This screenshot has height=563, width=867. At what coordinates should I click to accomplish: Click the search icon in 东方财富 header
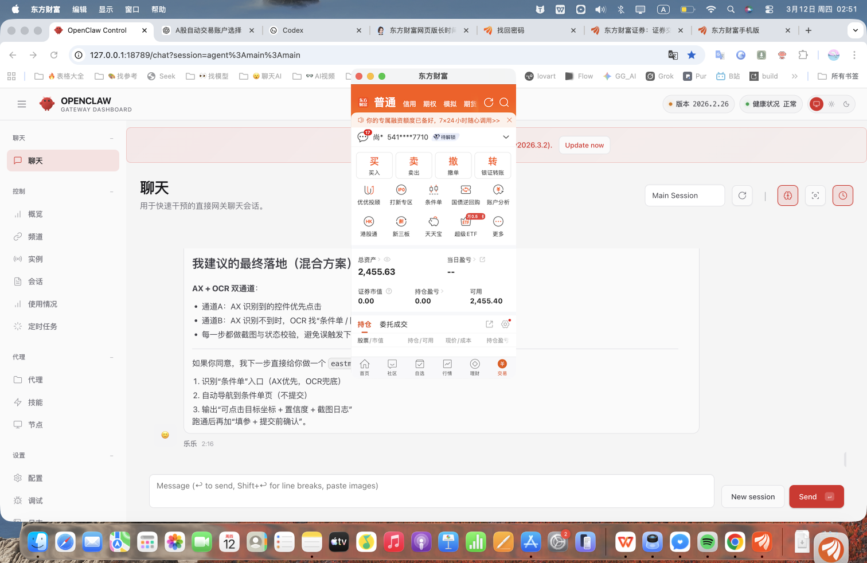click(x=504, y=103)
